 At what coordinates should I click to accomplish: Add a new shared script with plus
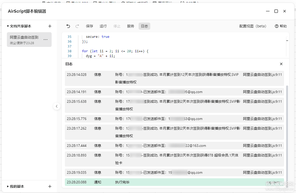click(50, 26)
